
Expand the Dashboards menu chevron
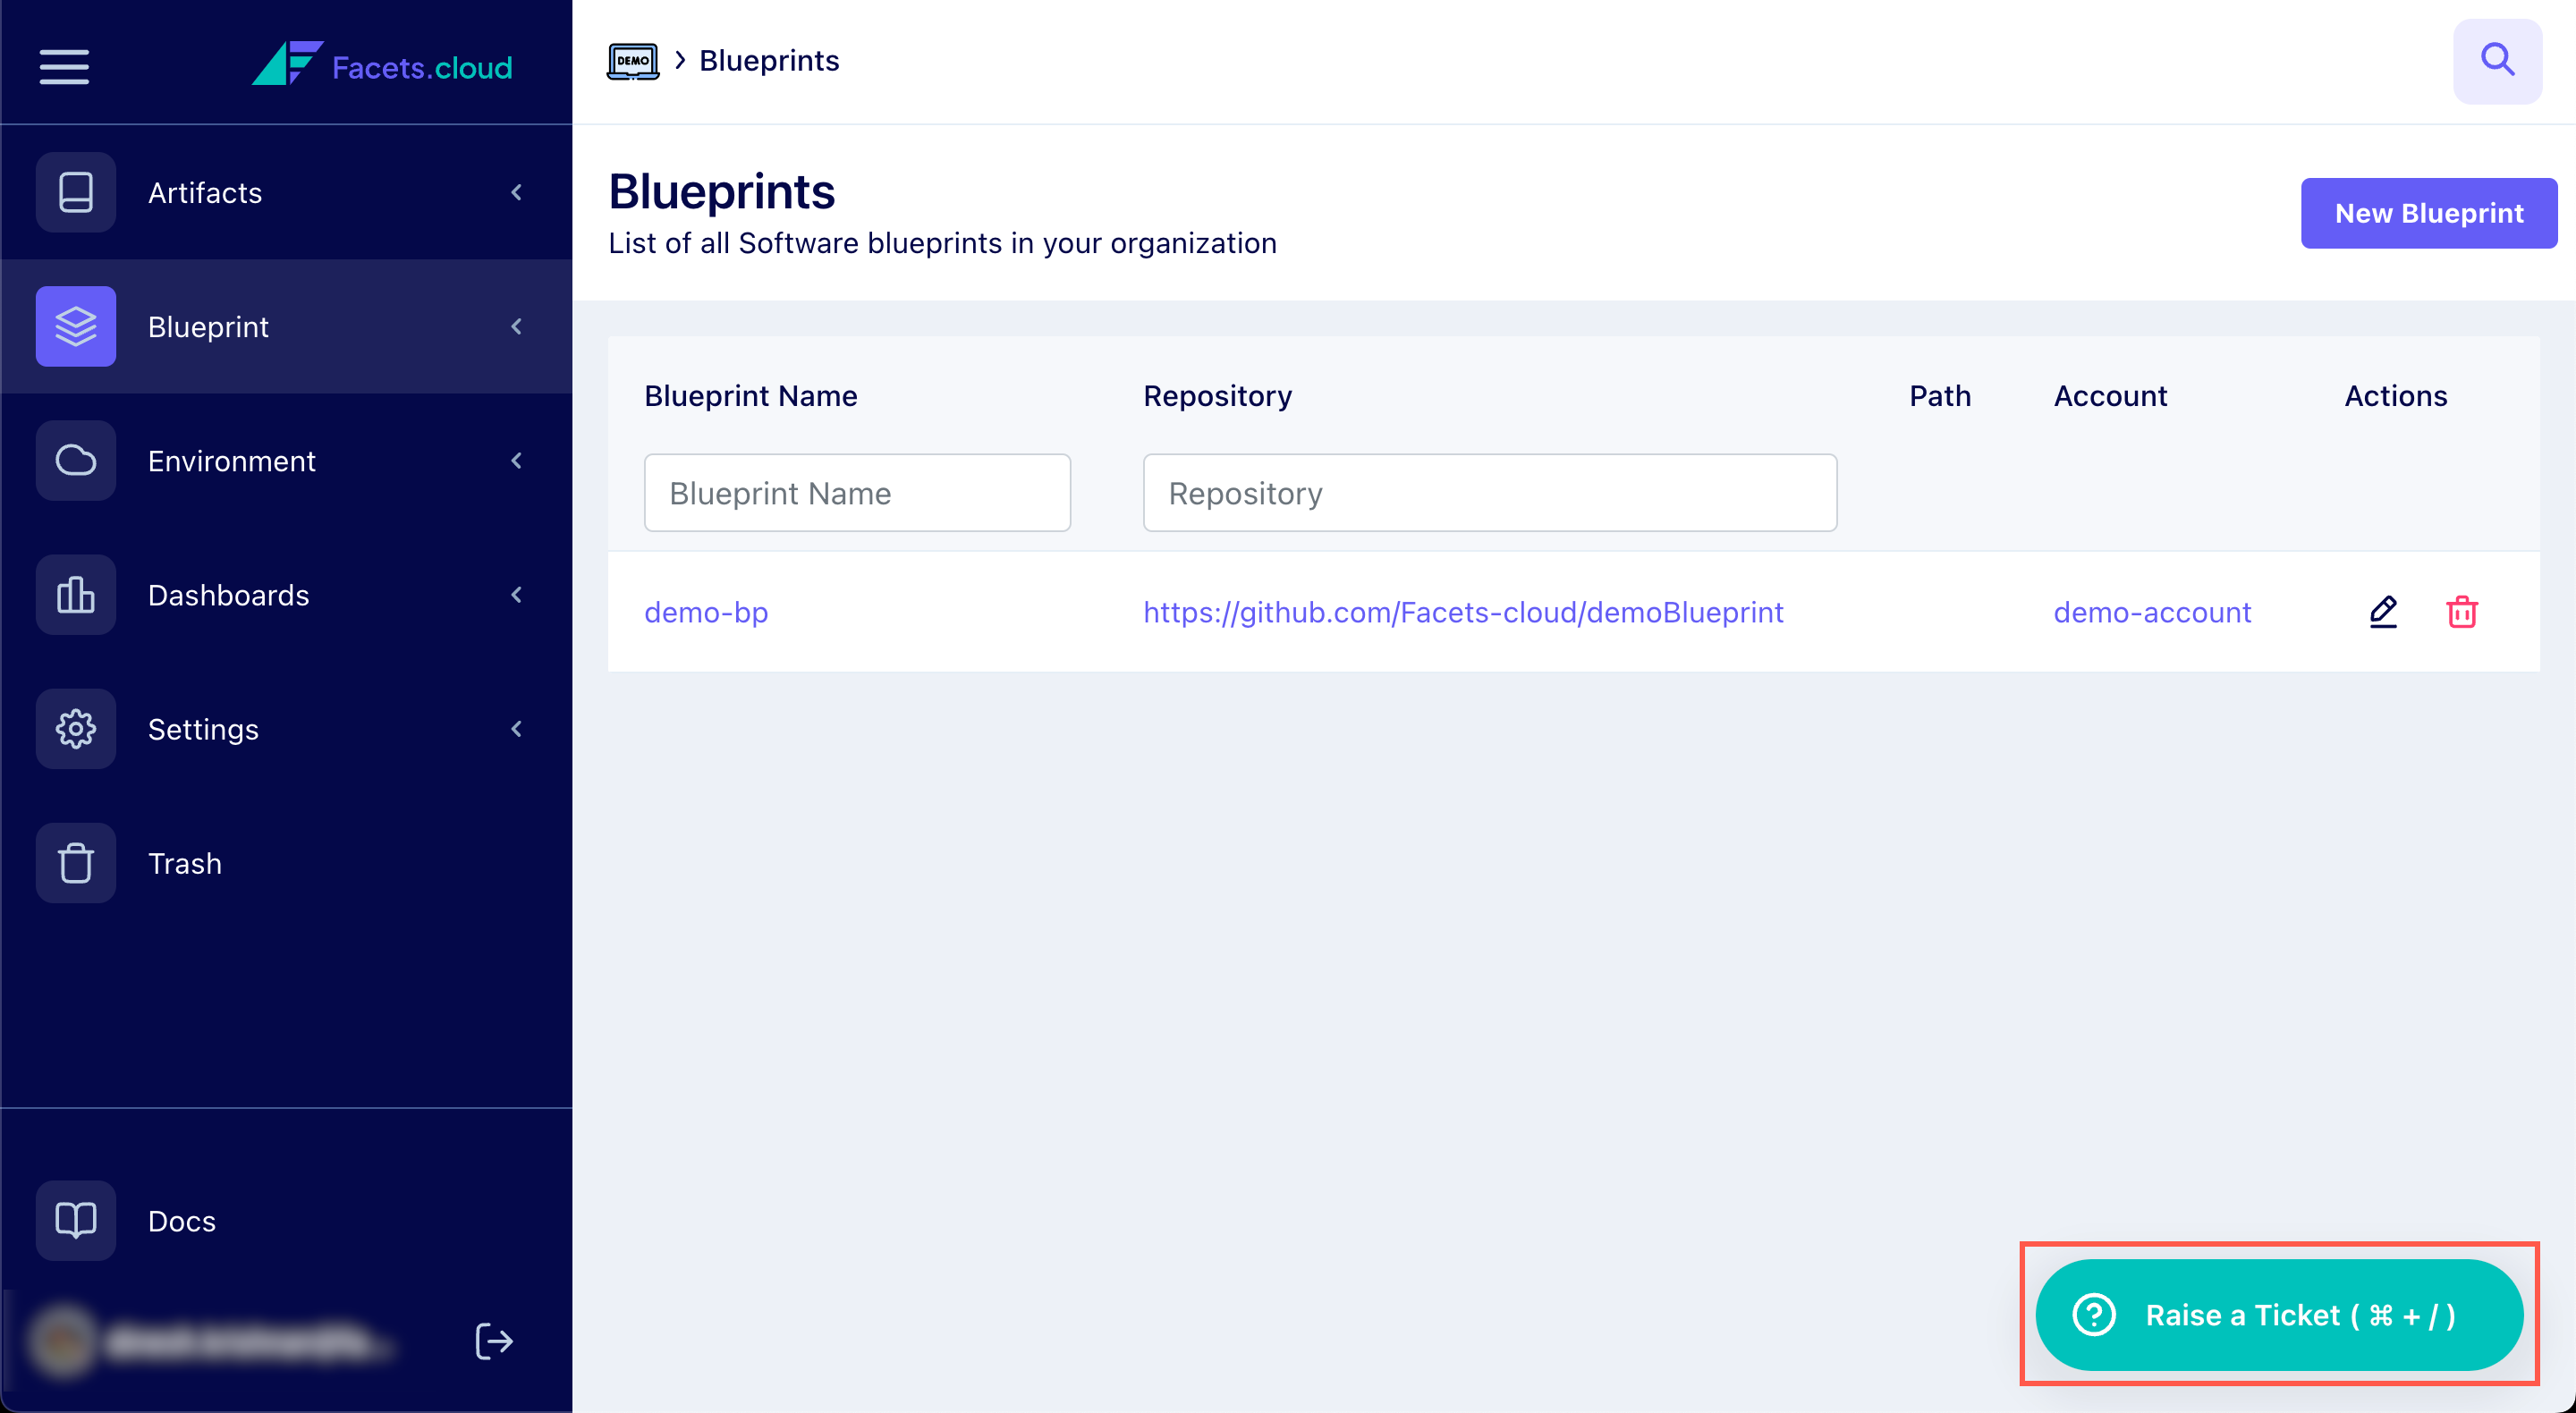point(517,594)
